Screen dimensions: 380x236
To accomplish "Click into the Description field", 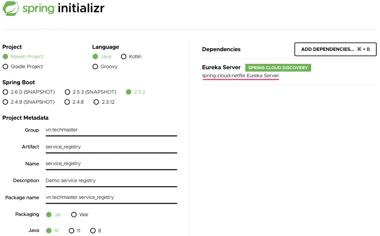I will 111,181.
